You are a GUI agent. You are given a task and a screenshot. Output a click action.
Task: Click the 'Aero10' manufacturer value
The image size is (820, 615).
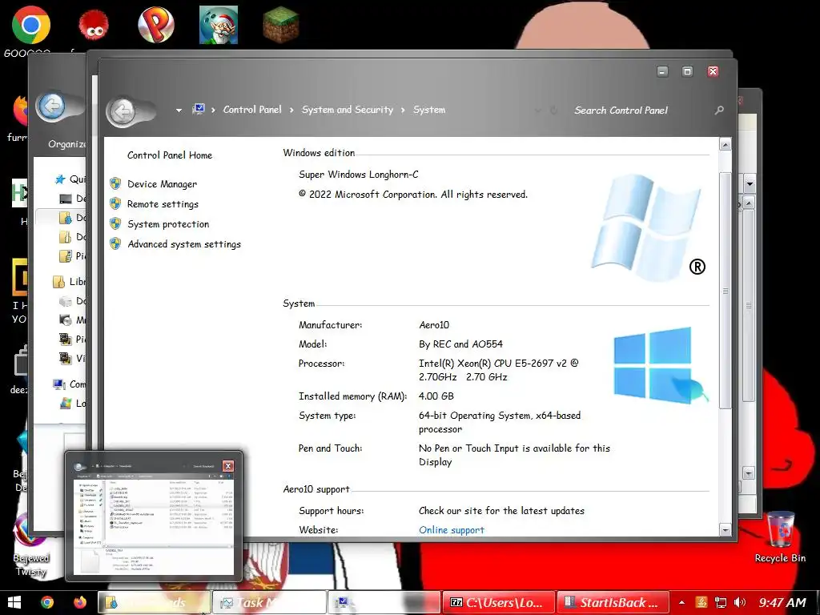[x=434, y=325]
